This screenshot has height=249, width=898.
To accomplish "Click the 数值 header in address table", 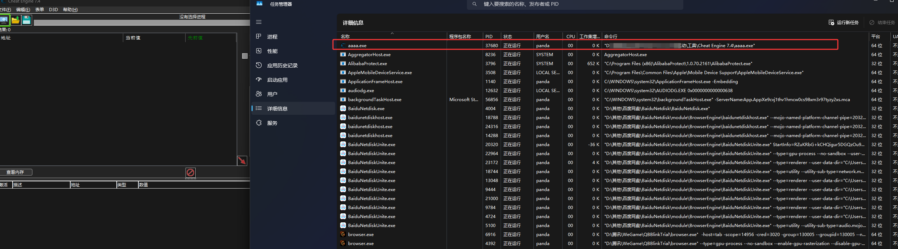I will pos(194,185).
